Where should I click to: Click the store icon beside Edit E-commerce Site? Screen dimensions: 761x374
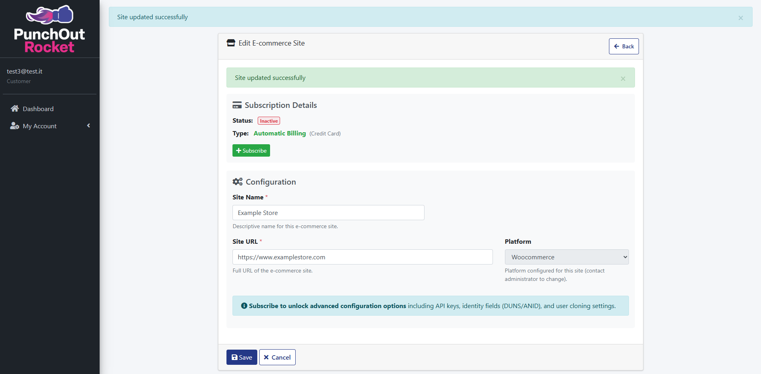click(231, 43)
